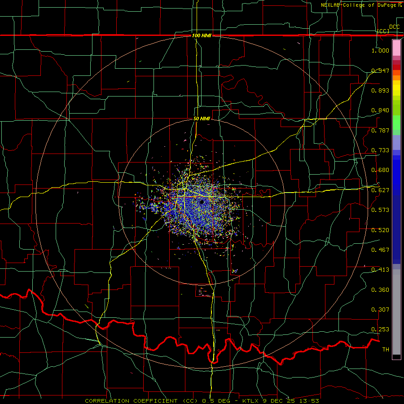Click the [CC] label above the color bar
Screen dimensions: 404x404
(383, 31)
